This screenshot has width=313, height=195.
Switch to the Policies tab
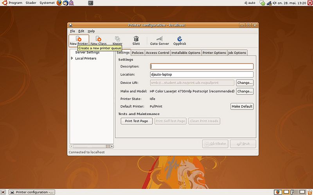coord(138,53)
